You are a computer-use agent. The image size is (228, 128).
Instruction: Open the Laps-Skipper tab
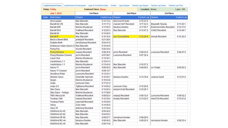(x=124, y=5)
